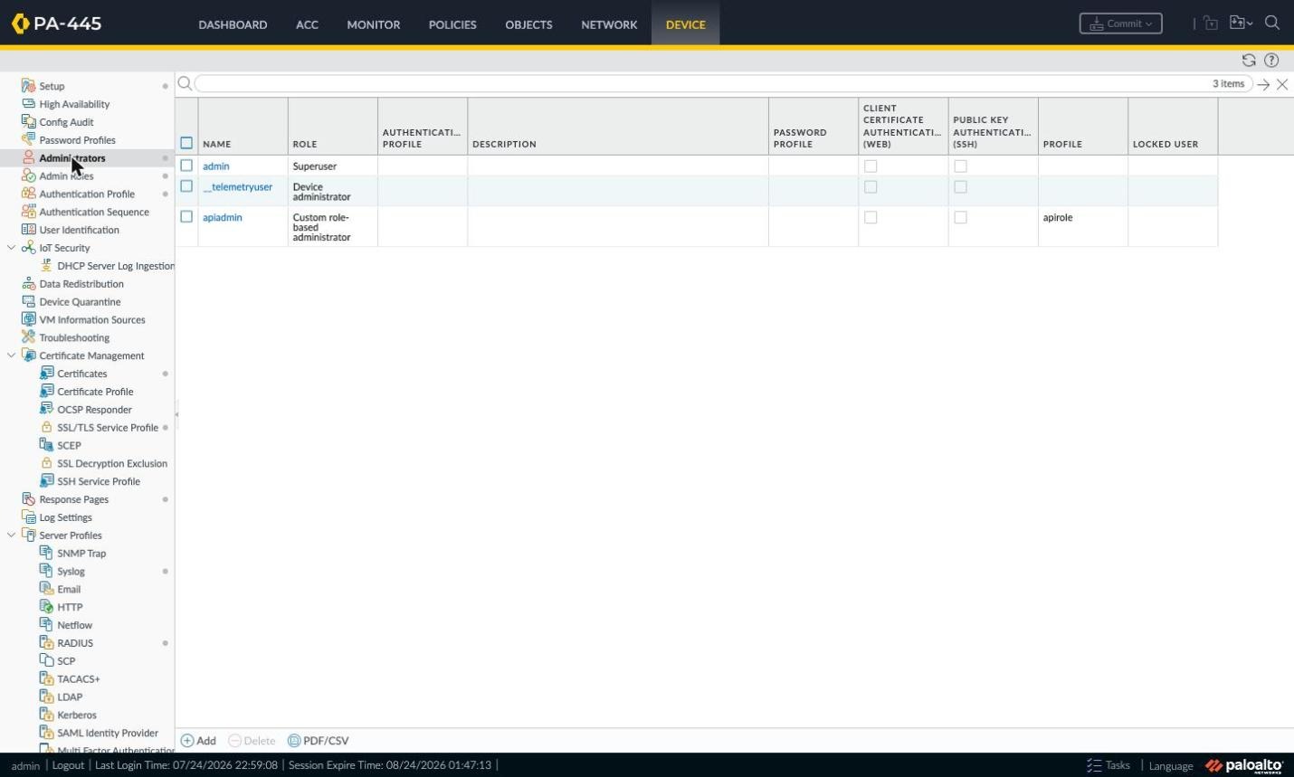Image resolution: width=1294 pixels, height=777 pixels.
Task: Open VM Information Sources in sidebar
Action: [92, 319]
